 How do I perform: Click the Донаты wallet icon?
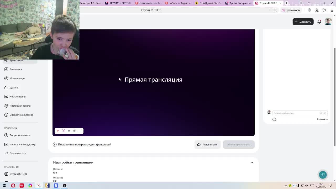[x=6, y=87]
